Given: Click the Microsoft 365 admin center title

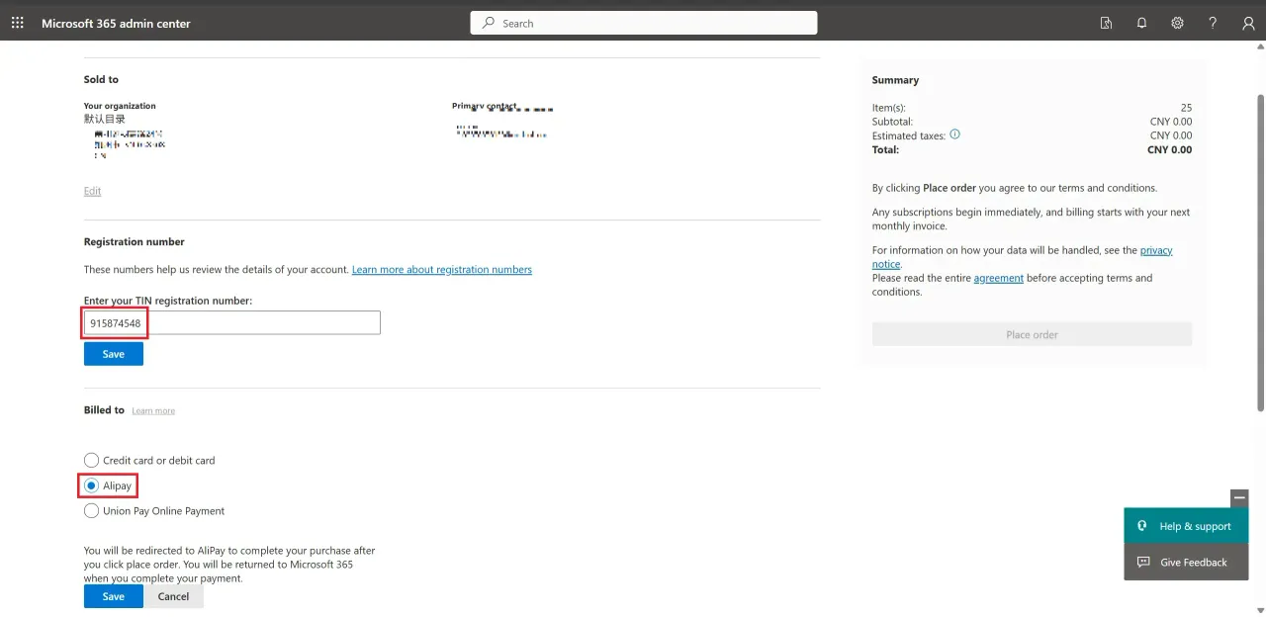Looking at the screenshot, I should pyautogui.click(x=116, y=23).
